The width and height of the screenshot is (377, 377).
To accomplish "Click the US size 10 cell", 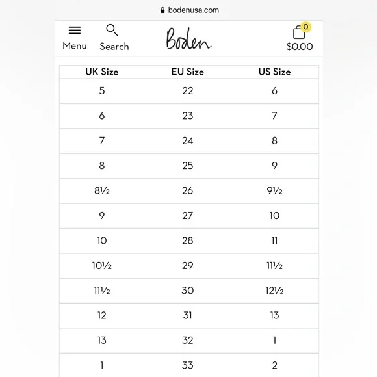I will pos(274,216).
